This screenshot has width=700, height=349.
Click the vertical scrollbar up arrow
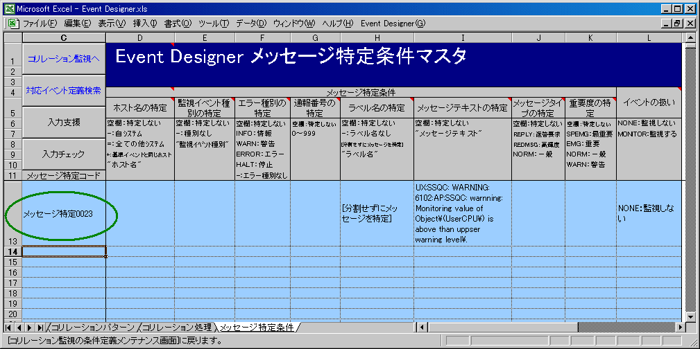(x=690, y=38)
